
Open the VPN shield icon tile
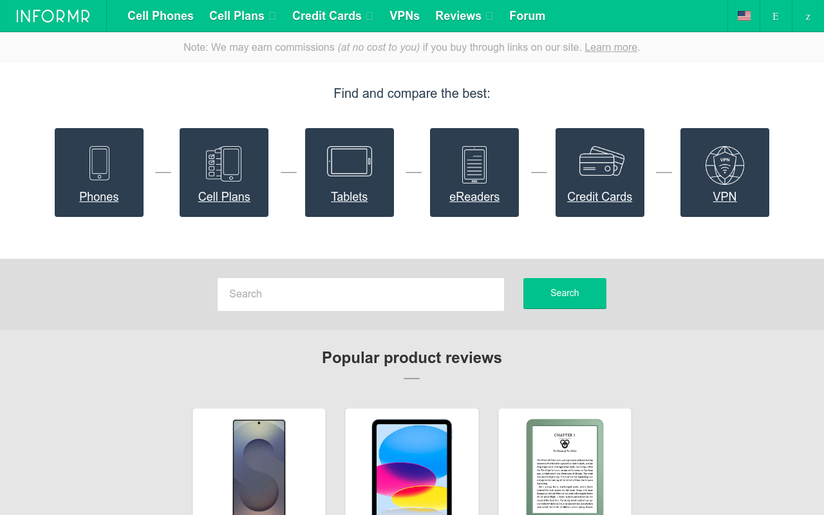click(x=725, y=173)
